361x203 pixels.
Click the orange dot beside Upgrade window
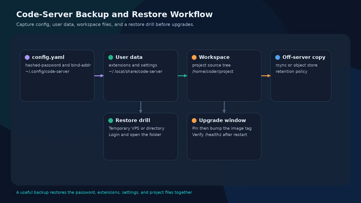point(194,121)
